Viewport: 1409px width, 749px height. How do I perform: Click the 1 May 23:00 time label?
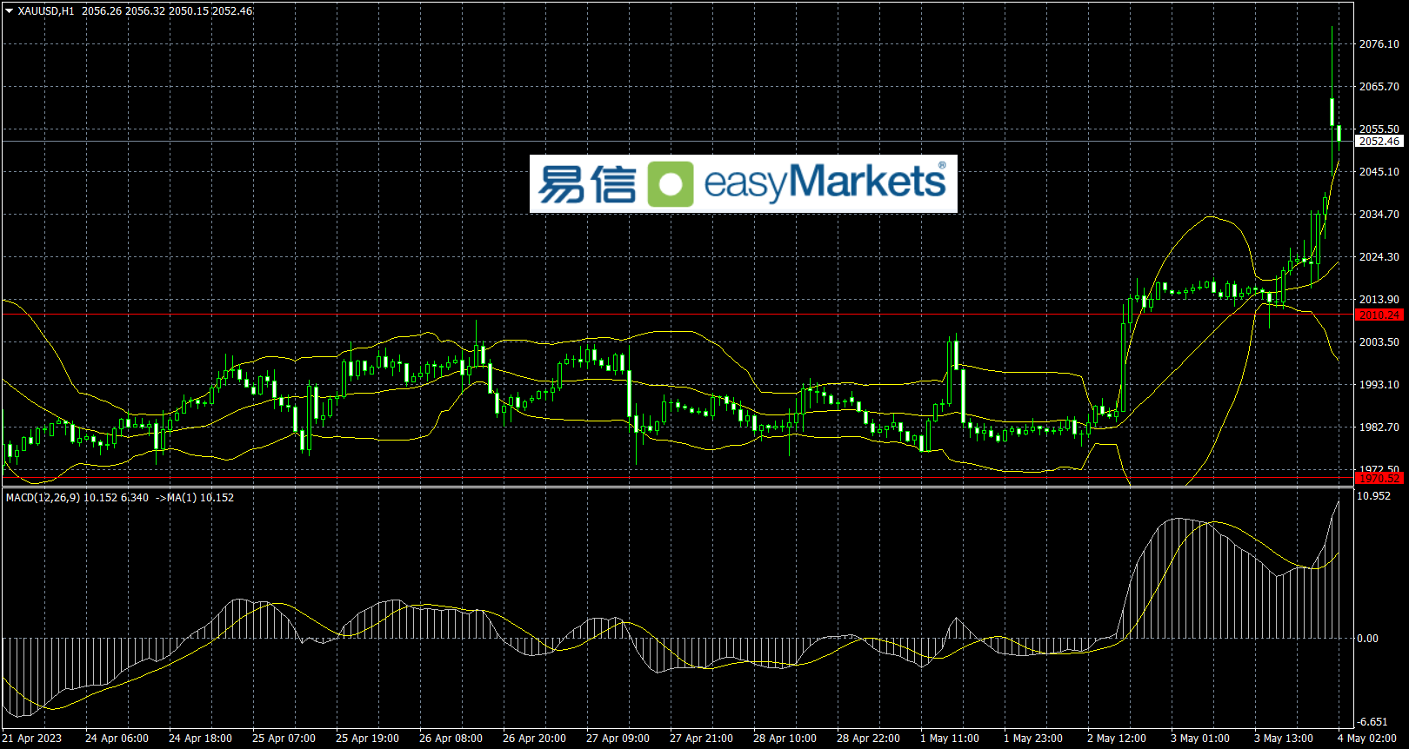pyautogui.click(x=1033, y=739)
